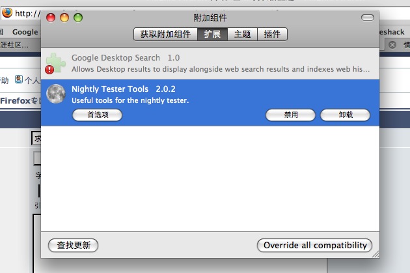The width and height of the screenshot is (410, 273).
Task: Click the 查找更新 button
Action: (x=73, y=245)
